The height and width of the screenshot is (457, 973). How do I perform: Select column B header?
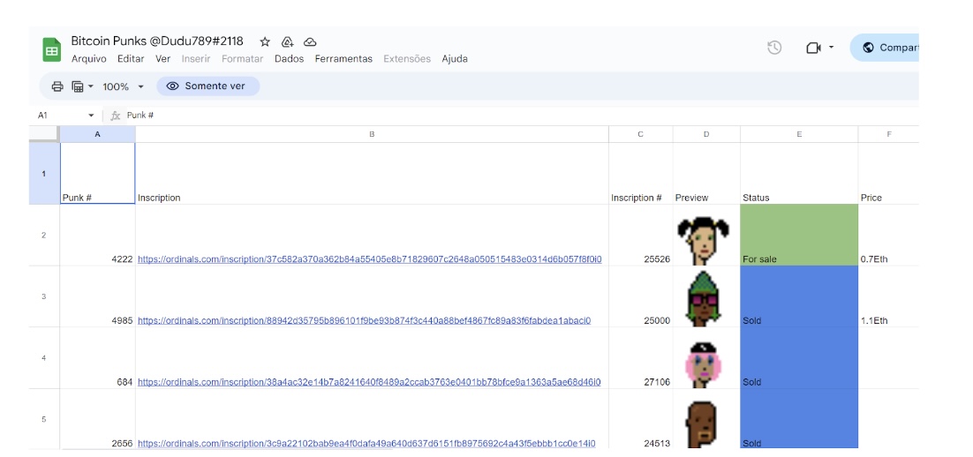(371, 134)
